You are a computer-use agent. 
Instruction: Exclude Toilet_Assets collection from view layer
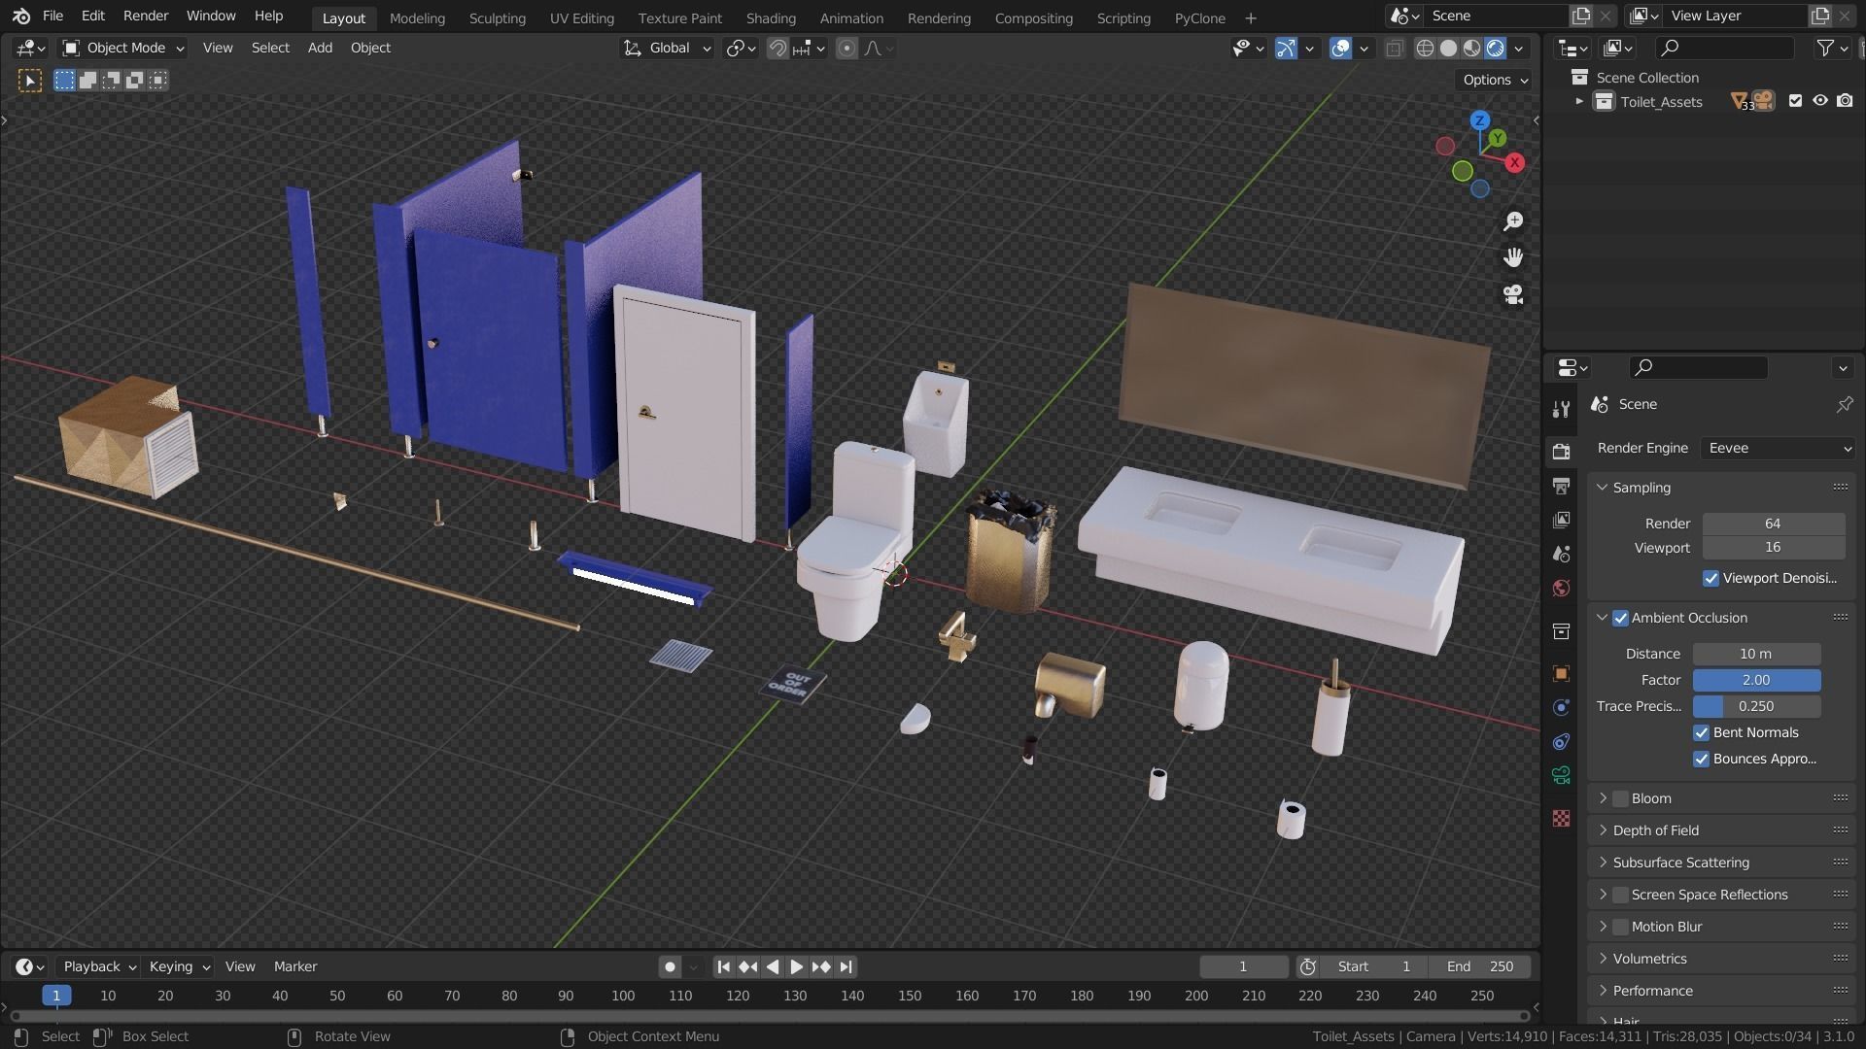coord(1795,101)
